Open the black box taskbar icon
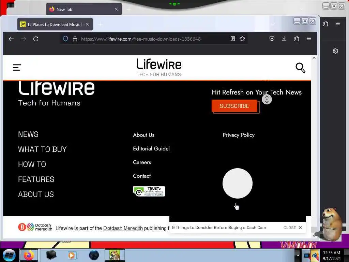349x262 pixels. 51,255
